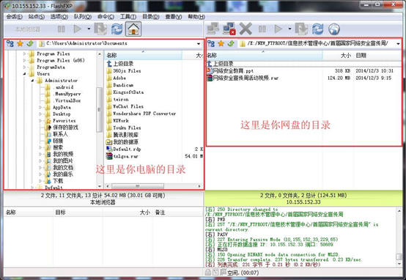The height and width of the screenshot is (280, 406).
Task: Go up one level in remote pane
Action: (231, 43)
